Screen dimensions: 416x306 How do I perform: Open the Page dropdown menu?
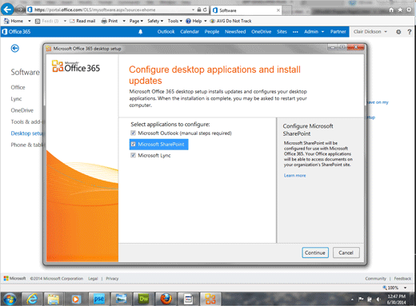click(x=136, y=21)
